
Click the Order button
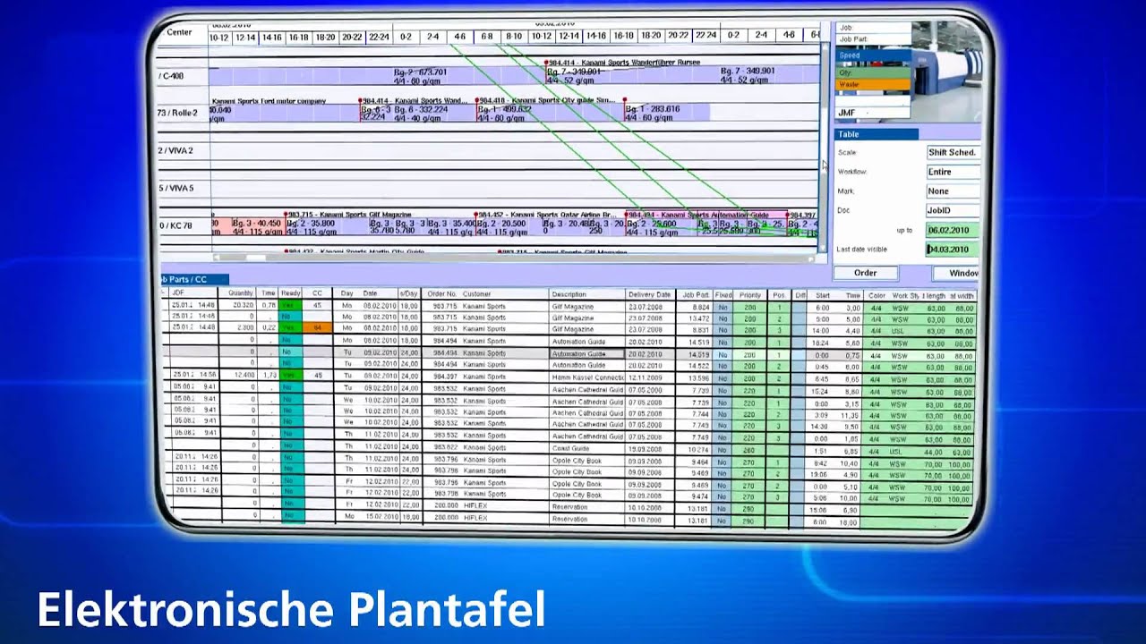866,273
